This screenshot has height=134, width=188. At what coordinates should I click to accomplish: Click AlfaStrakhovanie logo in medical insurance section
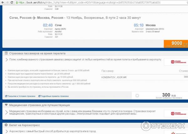tap(178, 113)
